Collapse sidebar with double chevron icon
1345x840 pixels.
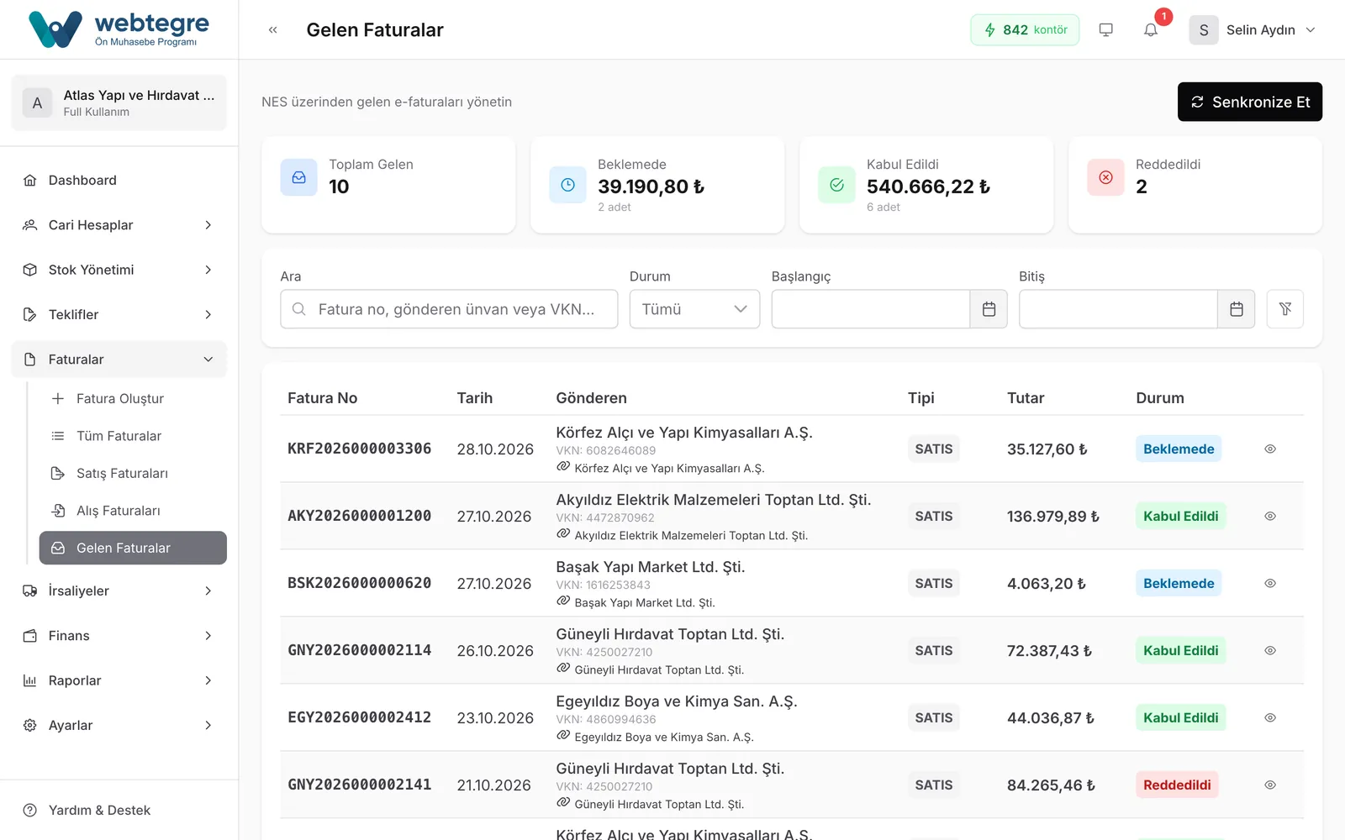tap(273, 29)
